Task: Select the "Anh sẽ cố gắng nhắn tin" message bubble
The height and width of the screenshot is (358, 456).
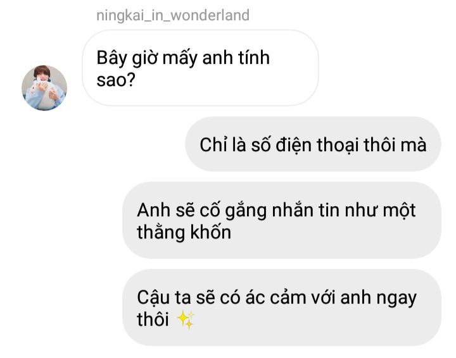Action: coord(281,220)
